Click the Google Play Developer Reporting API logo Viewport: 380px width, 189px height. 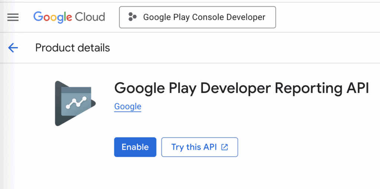(75, 103)
